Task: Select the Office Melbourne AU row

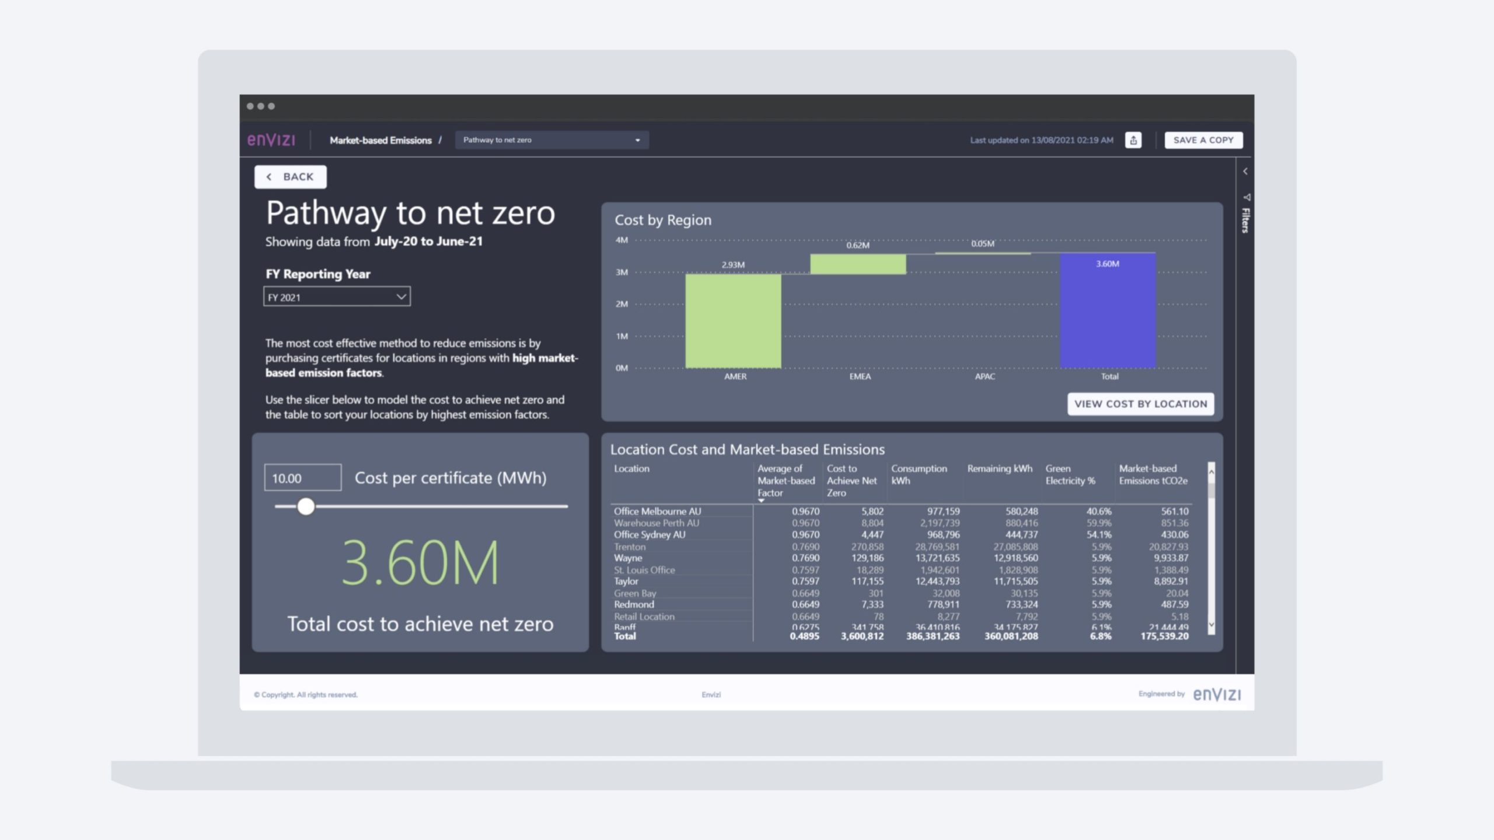Action: (x=901, y=511)
